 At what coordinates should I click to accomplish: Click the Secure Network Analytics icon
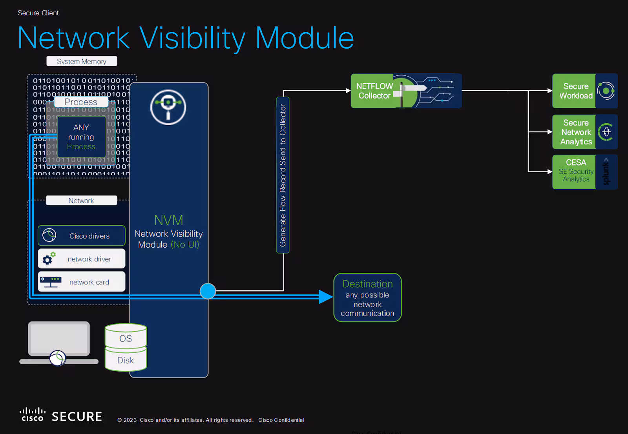point(606,132)
